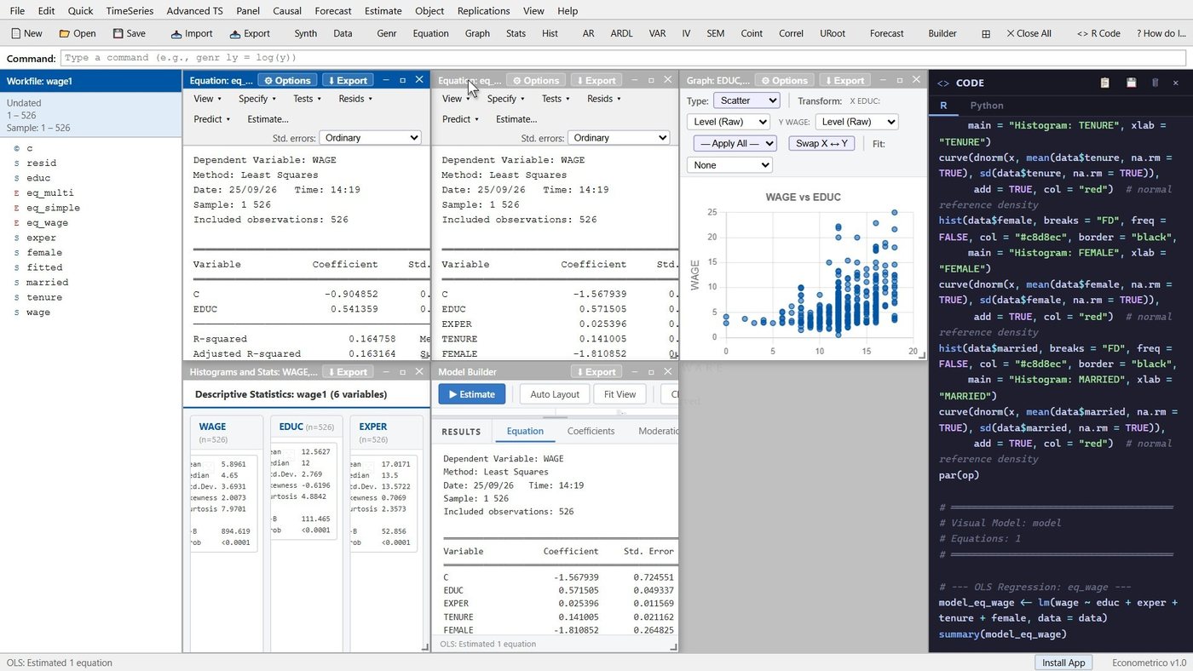
Task: Click the Import toolbar button
Action: click(x=192, y=33)
